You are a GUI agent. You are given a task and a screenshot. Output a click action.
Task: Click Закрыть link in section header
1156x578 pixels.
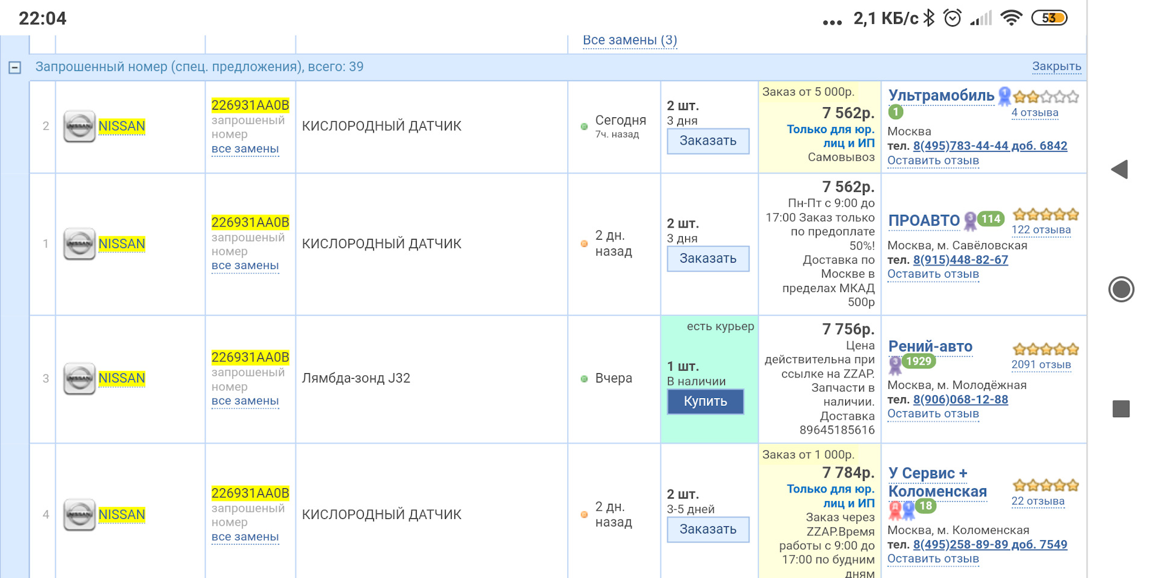(x=1056, y=66)
